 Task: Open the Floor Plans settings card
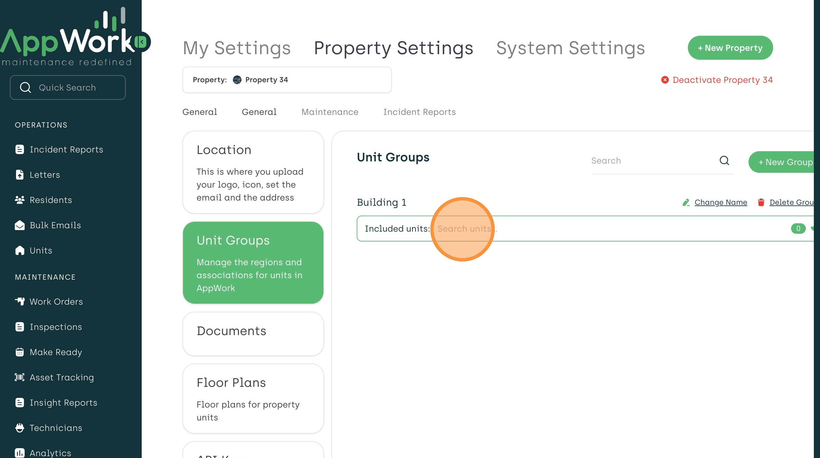point(253,399)
